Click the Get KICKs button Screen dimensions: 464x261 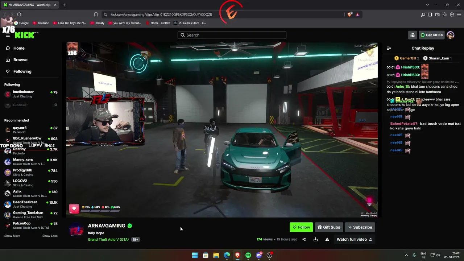(x=432, y=35)
